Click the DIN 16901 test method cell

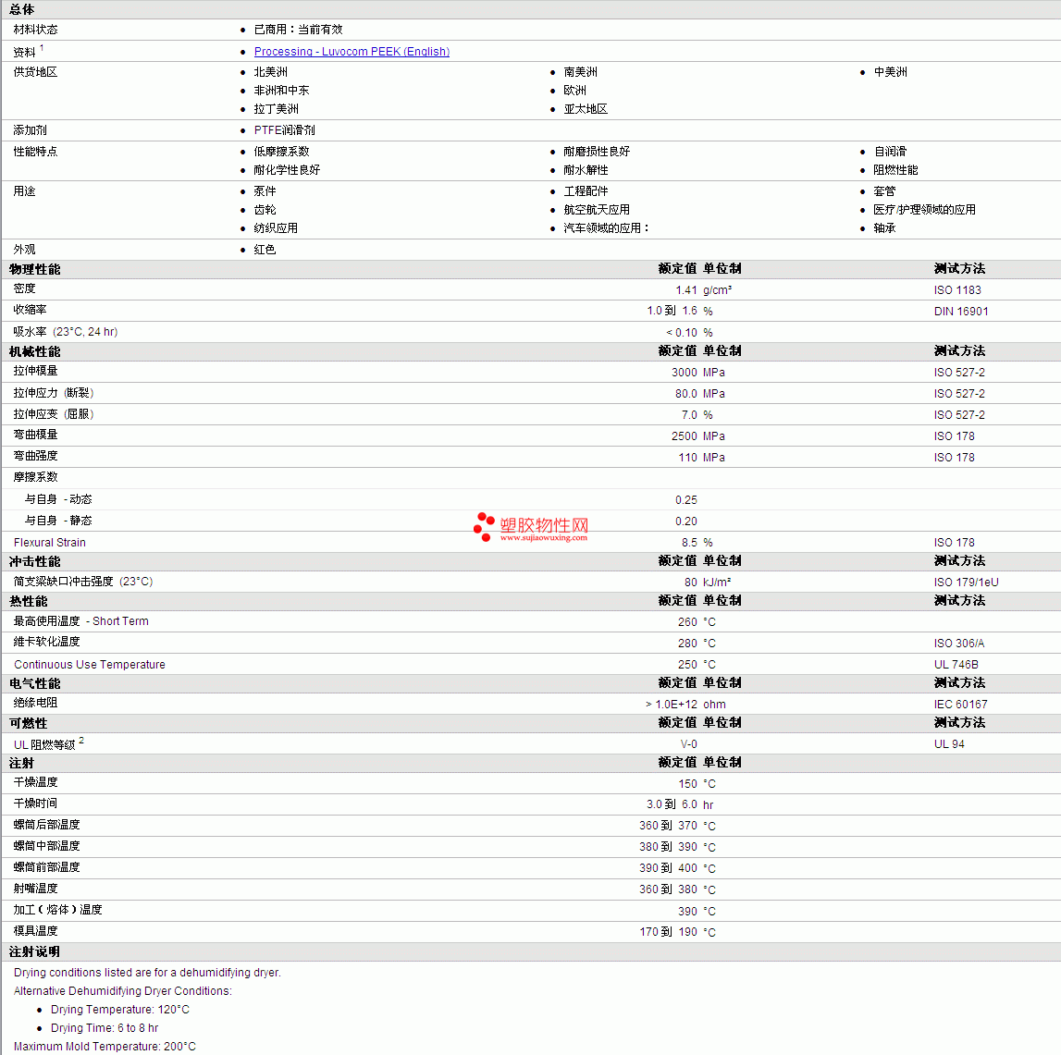[x=961, y=311]
